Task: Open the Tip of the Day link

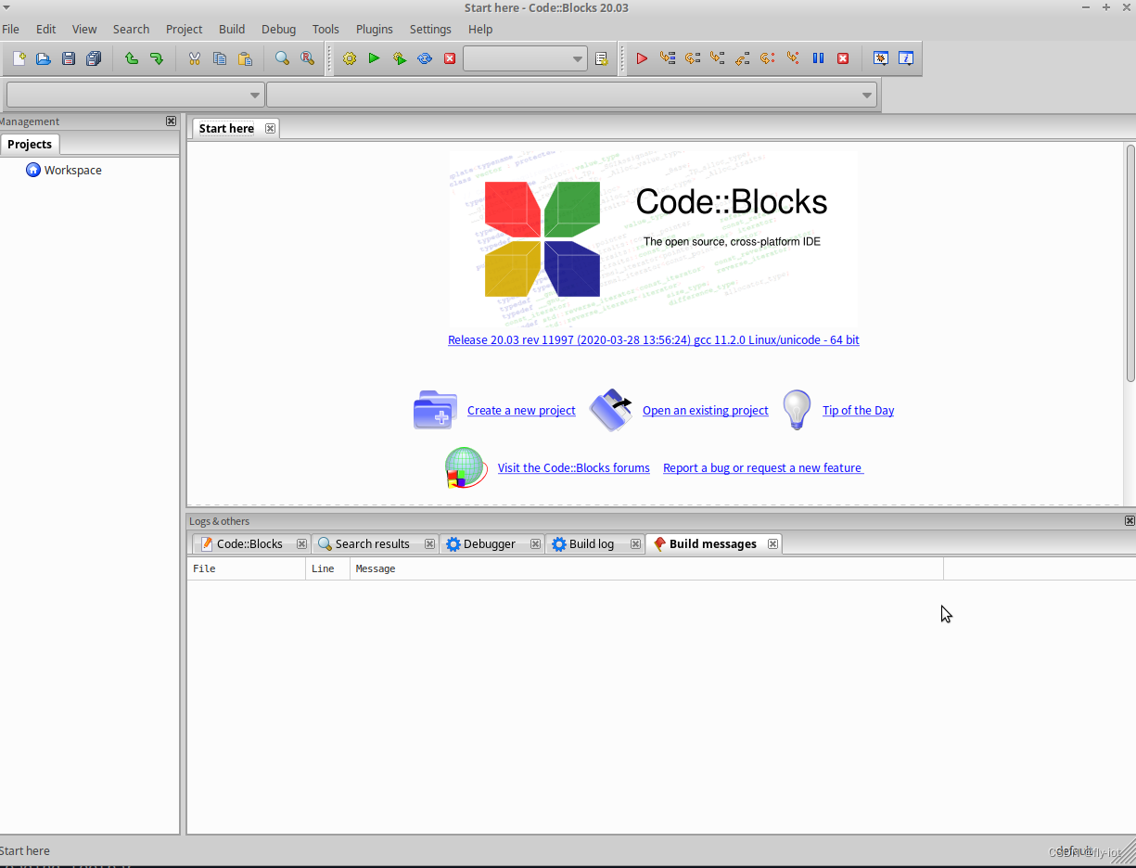Action: click(857, 410)
